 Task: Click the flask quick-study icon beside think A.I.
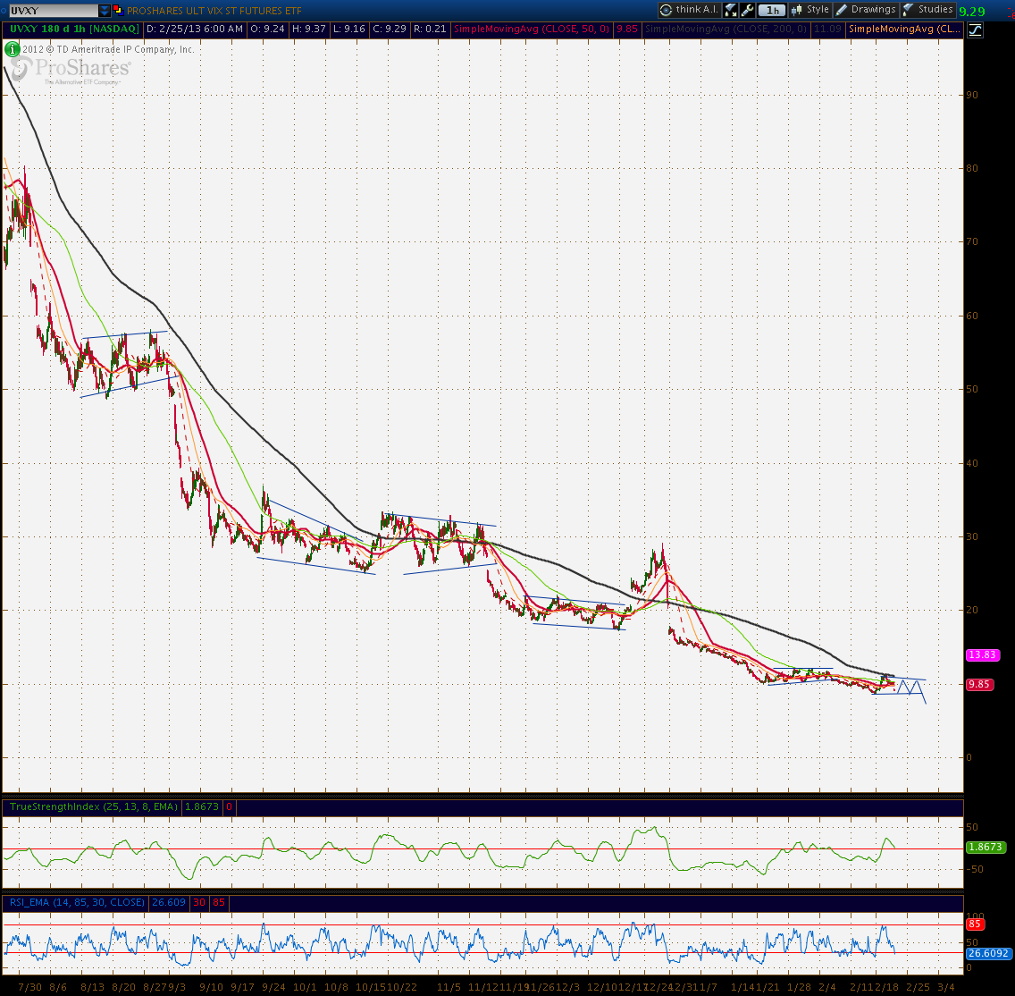pyautogui.click(x=731, y=10)
